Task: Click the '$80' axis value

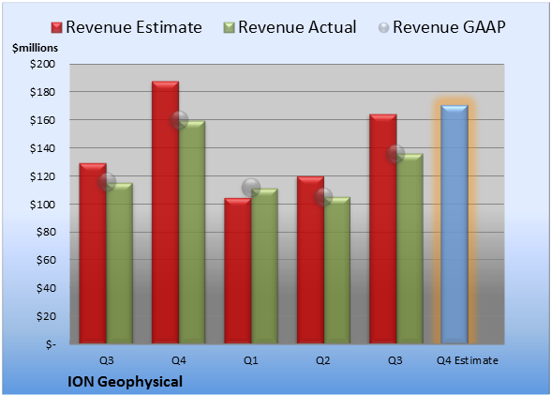Action: [46, 233]
